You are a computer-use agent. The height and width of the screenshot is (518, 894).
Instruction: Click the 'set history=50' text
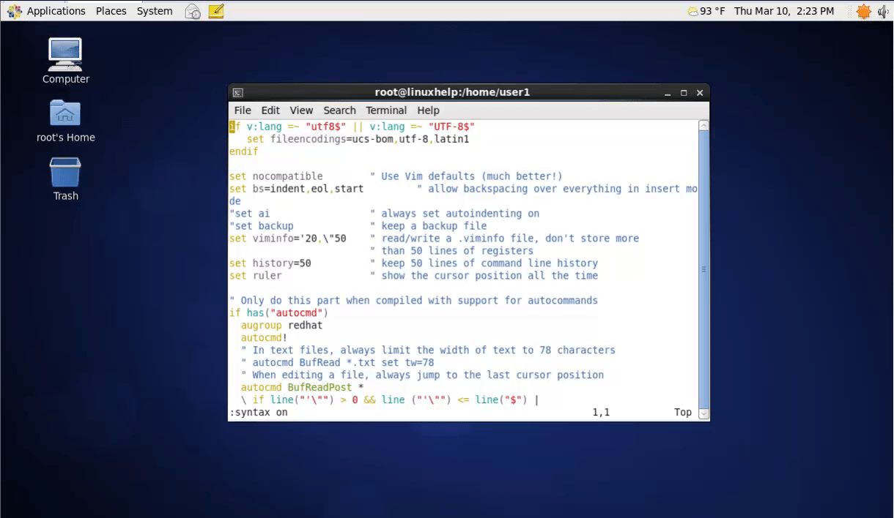tap(270, 263)
